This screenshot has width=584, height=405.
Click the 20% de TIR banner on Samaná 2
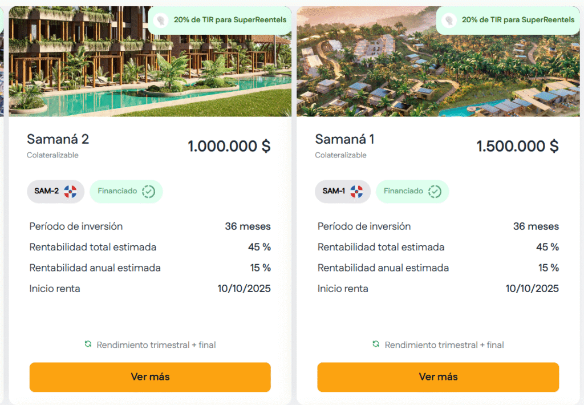230,20
